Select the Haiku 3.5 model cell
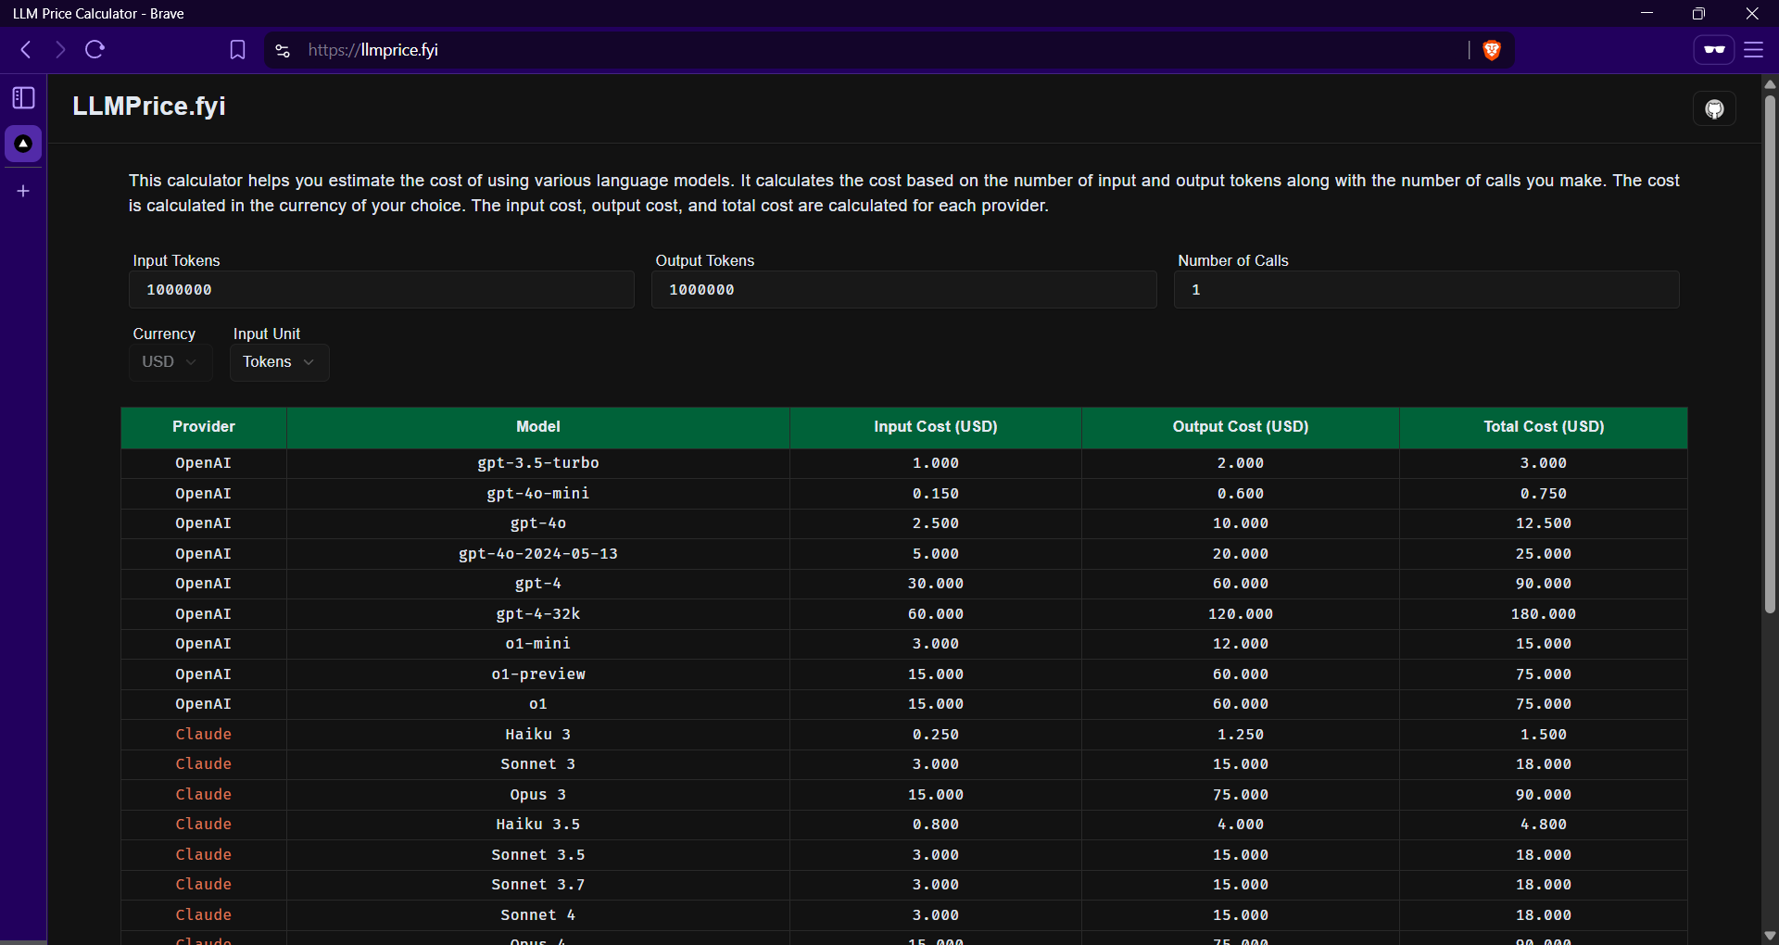 (x=538, y=825)
